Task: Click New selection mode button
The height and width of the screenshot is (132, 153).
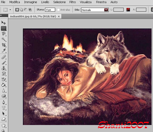Action: tap(17, 10)
